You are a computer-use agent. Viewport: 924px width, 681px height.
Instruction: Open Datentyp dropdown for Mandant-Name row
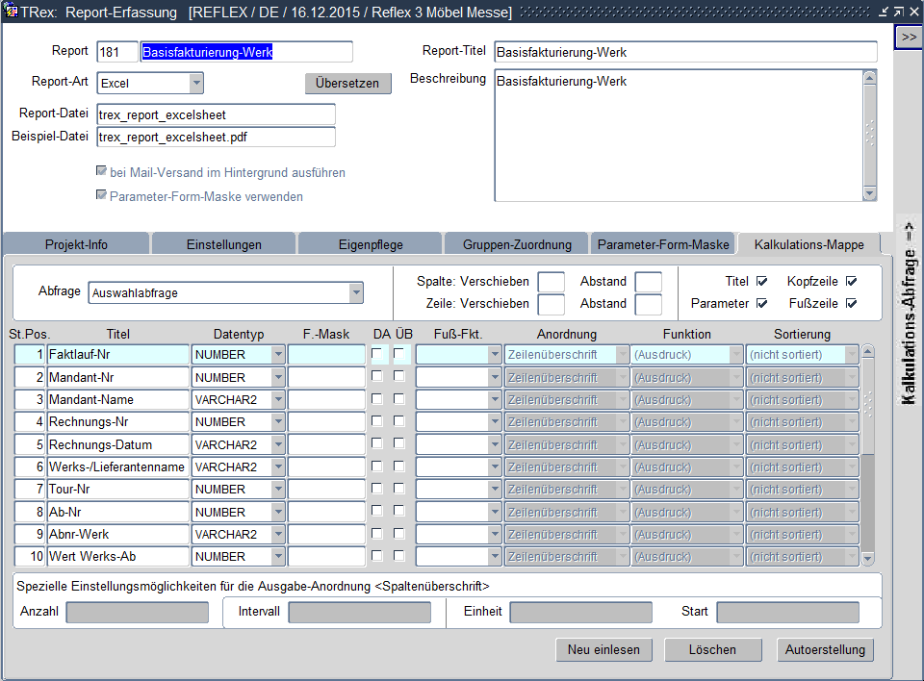pos(278,399)
